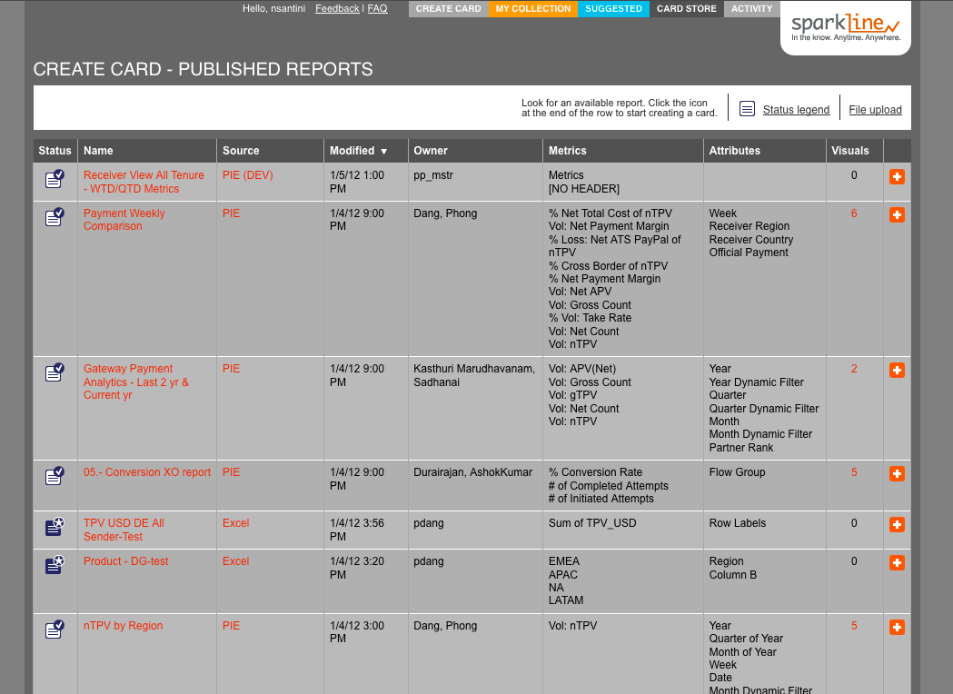Open the Activity tab
The height and width of the screenshot is (694, 953).
752,8
